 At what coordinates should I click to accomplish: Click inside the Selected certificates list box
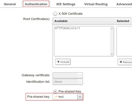pyautogui.click(x=124, y=41)
